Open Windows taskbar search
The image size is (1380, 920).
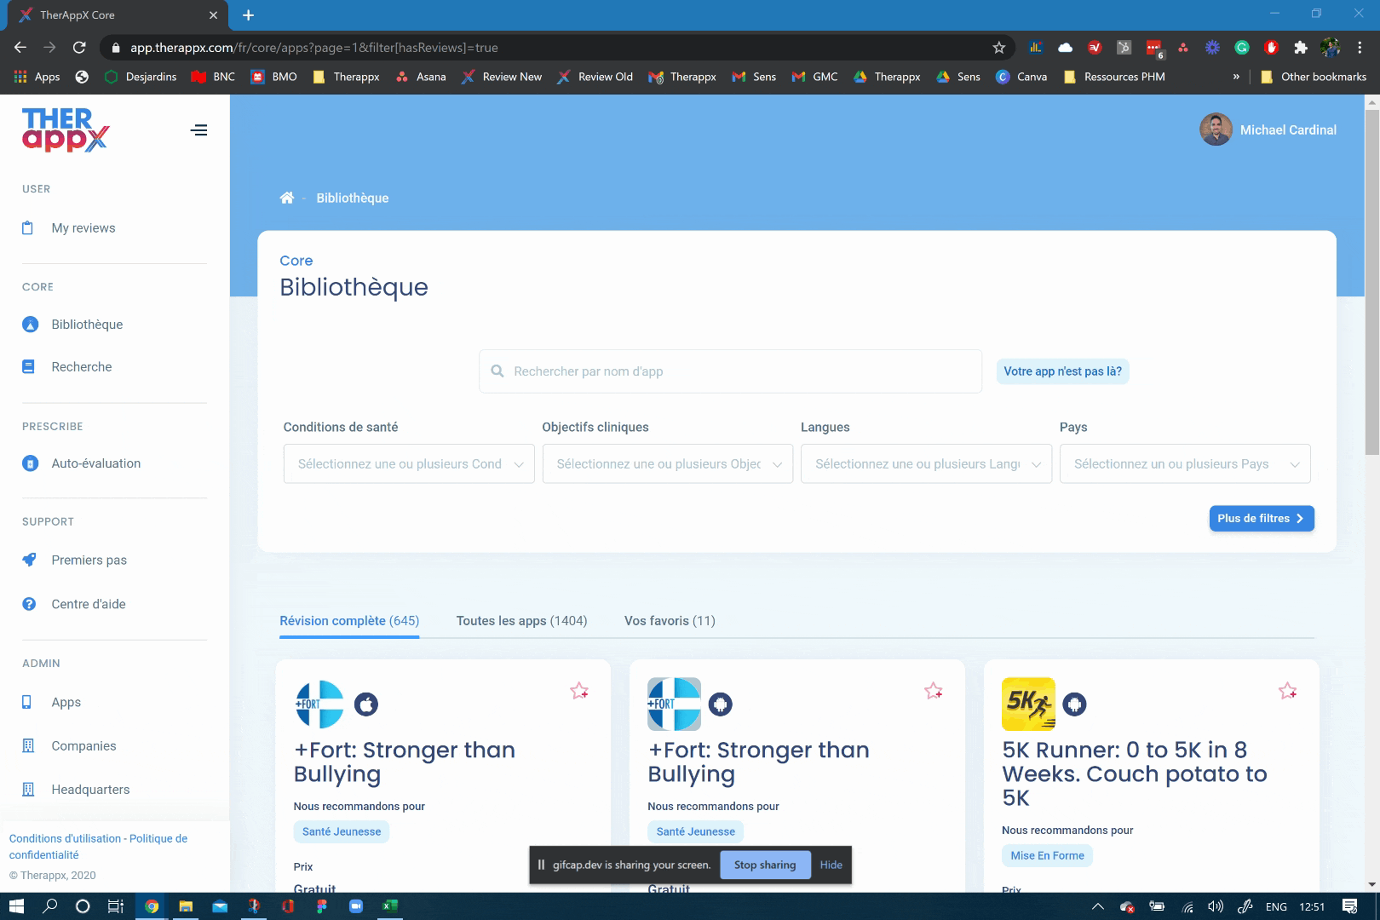(x=49, y=906)
